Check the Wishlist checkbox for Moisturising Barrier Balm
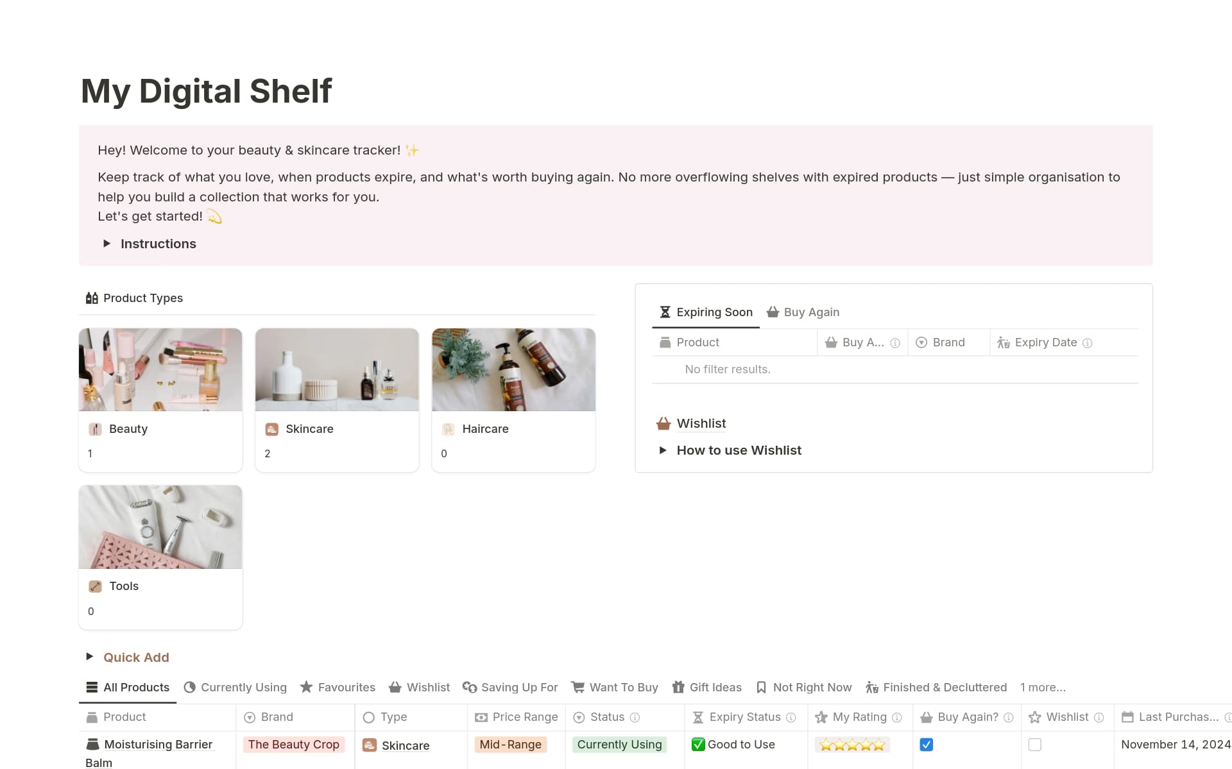Viewport: 1232px width, 769px height. 1035,744
